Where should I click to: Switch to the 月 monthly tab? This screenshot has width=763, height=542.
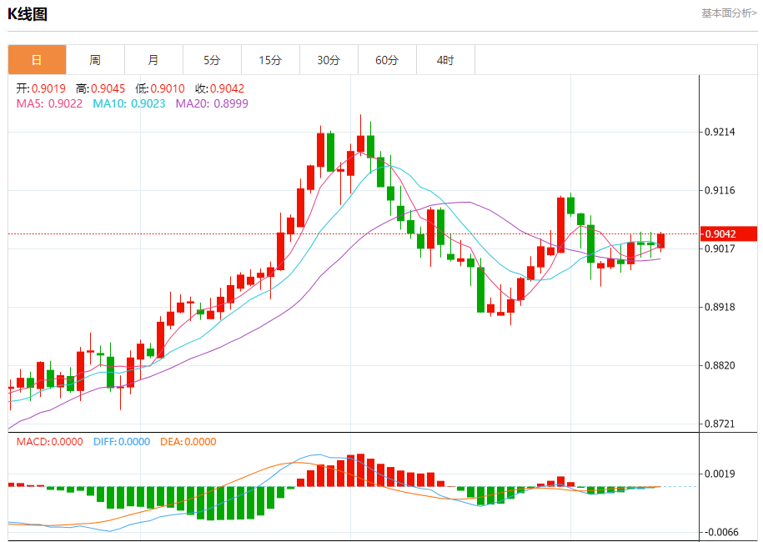pyautogui.click(x=153, y=60)
